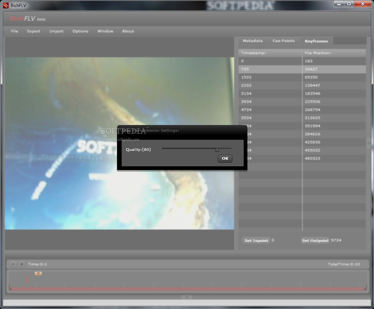Open the Window menu
374x309 pixels.
pyautogui.click(x=105, y=31)
